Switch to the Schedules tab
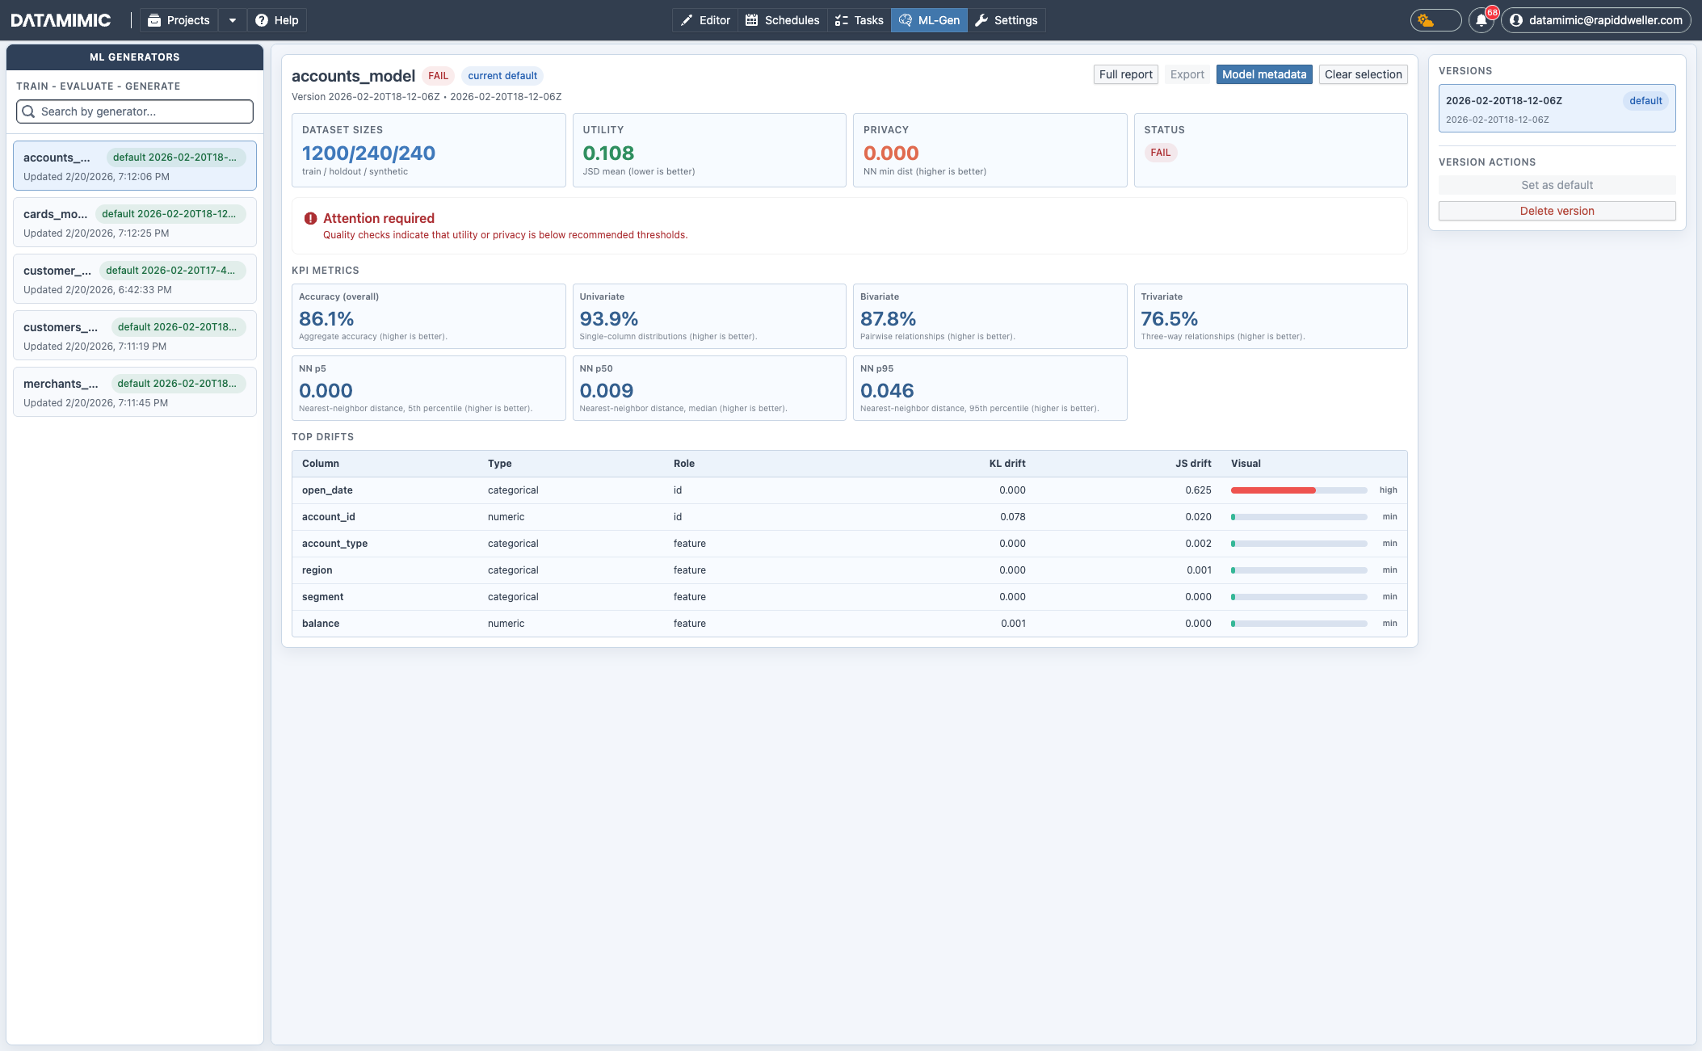The height and width of the screenshot is (1051, 1702). tap(782, 19)
